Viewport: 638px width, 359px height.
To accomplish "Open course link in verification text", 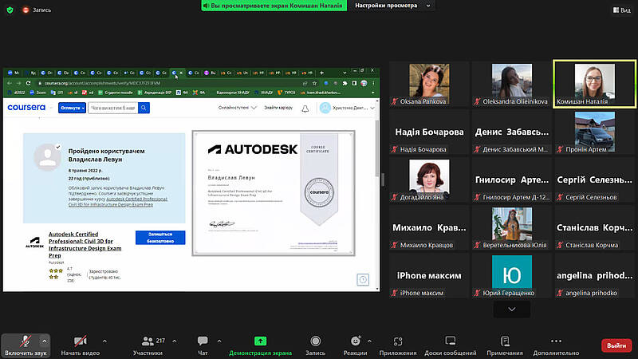I will (x=118, y=202).
